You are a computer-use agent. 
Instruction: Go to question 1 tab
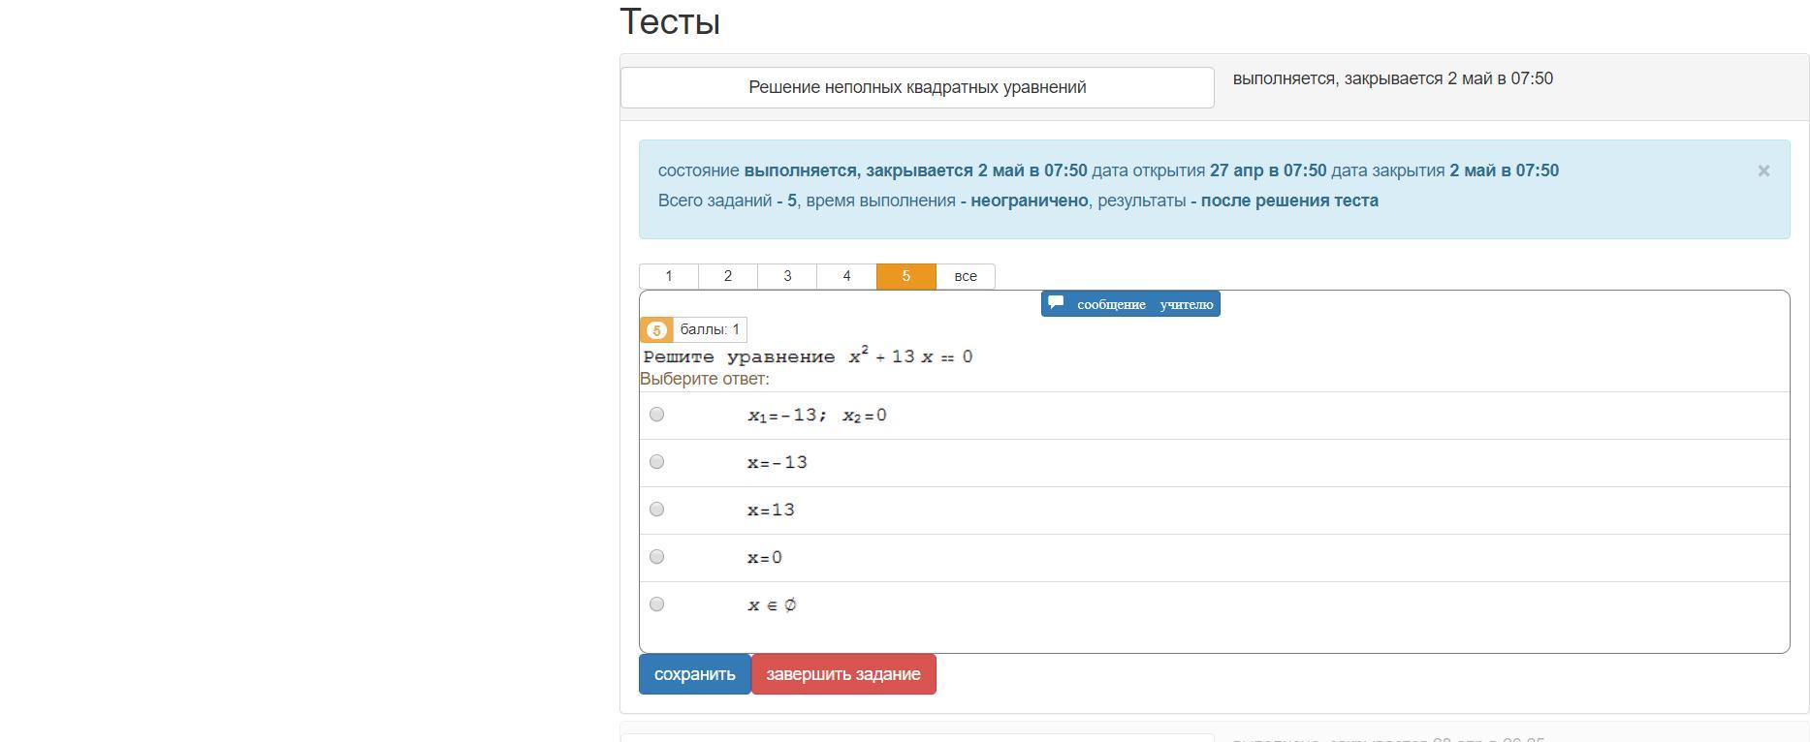pyautogui.click(x=669, y=276)
